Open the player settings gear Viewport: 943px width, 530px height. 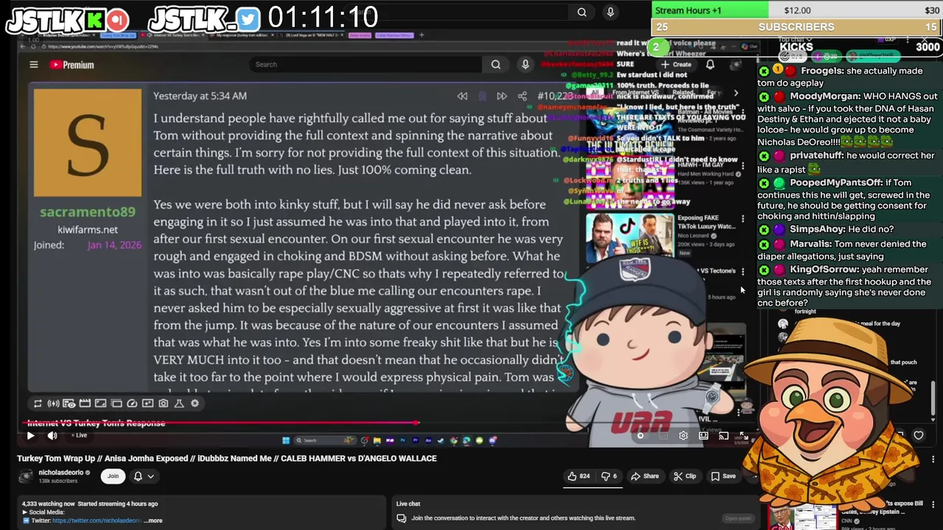pos(683,436)
